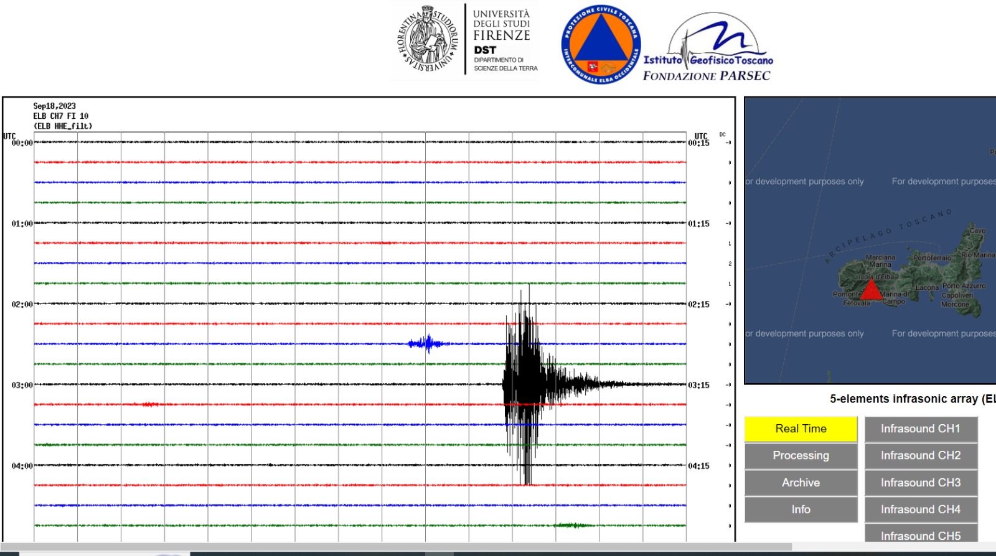Click the Protezione Civile triangle emblem
Viewport: 996px width, 556px height.
click(x=601, y=45)
